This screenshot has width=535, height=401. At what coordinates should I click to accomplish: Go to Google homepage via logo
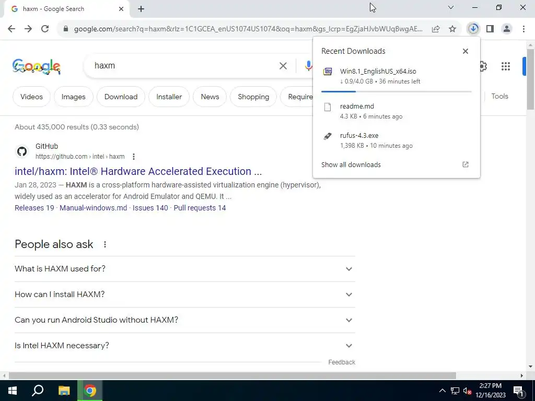coord(37,66)
